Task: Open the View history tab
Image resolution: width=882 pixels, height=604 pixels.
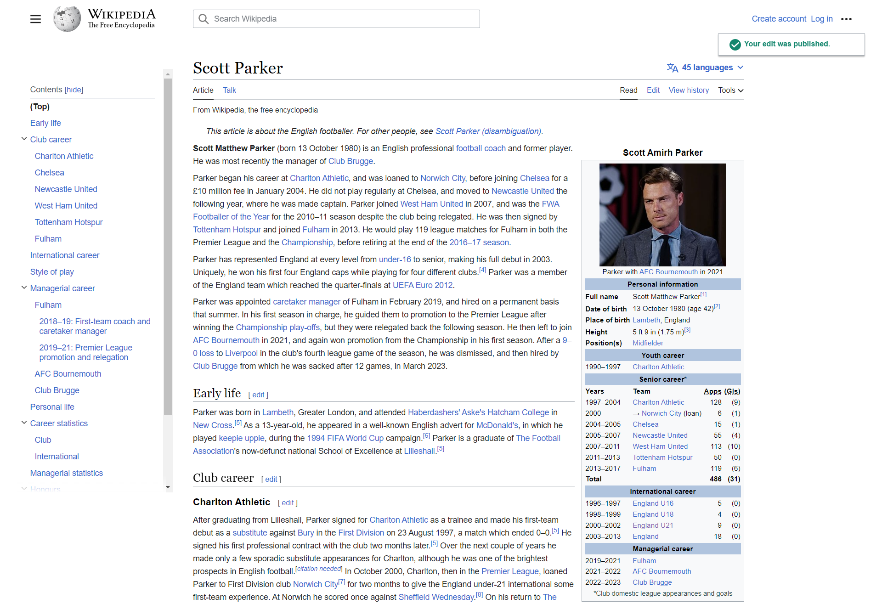Action: coord(689,90)
